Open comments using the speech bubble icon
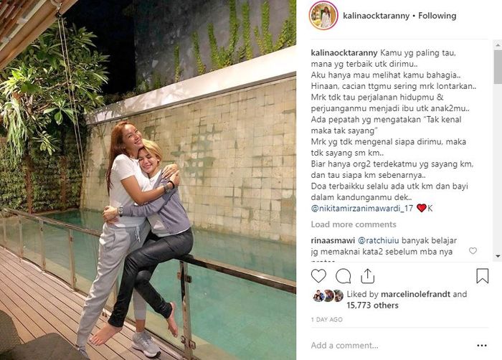Image resolution: width=502 pixels, height=360 pixels. [344, 276]
